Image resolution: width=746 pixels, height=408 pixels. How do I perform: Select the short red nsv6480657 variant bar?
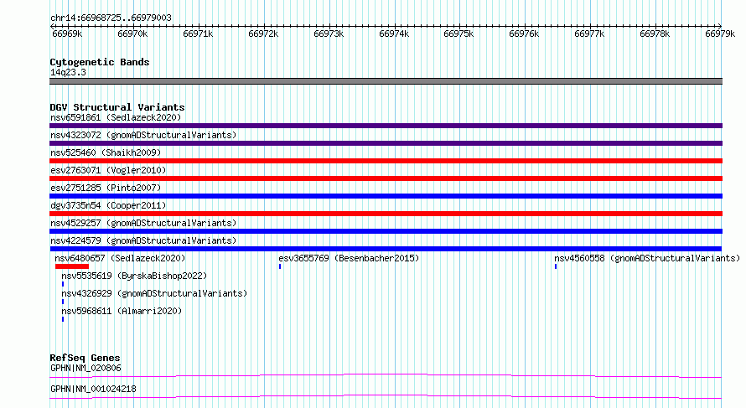pyautogui.click(x=72, y=266)
